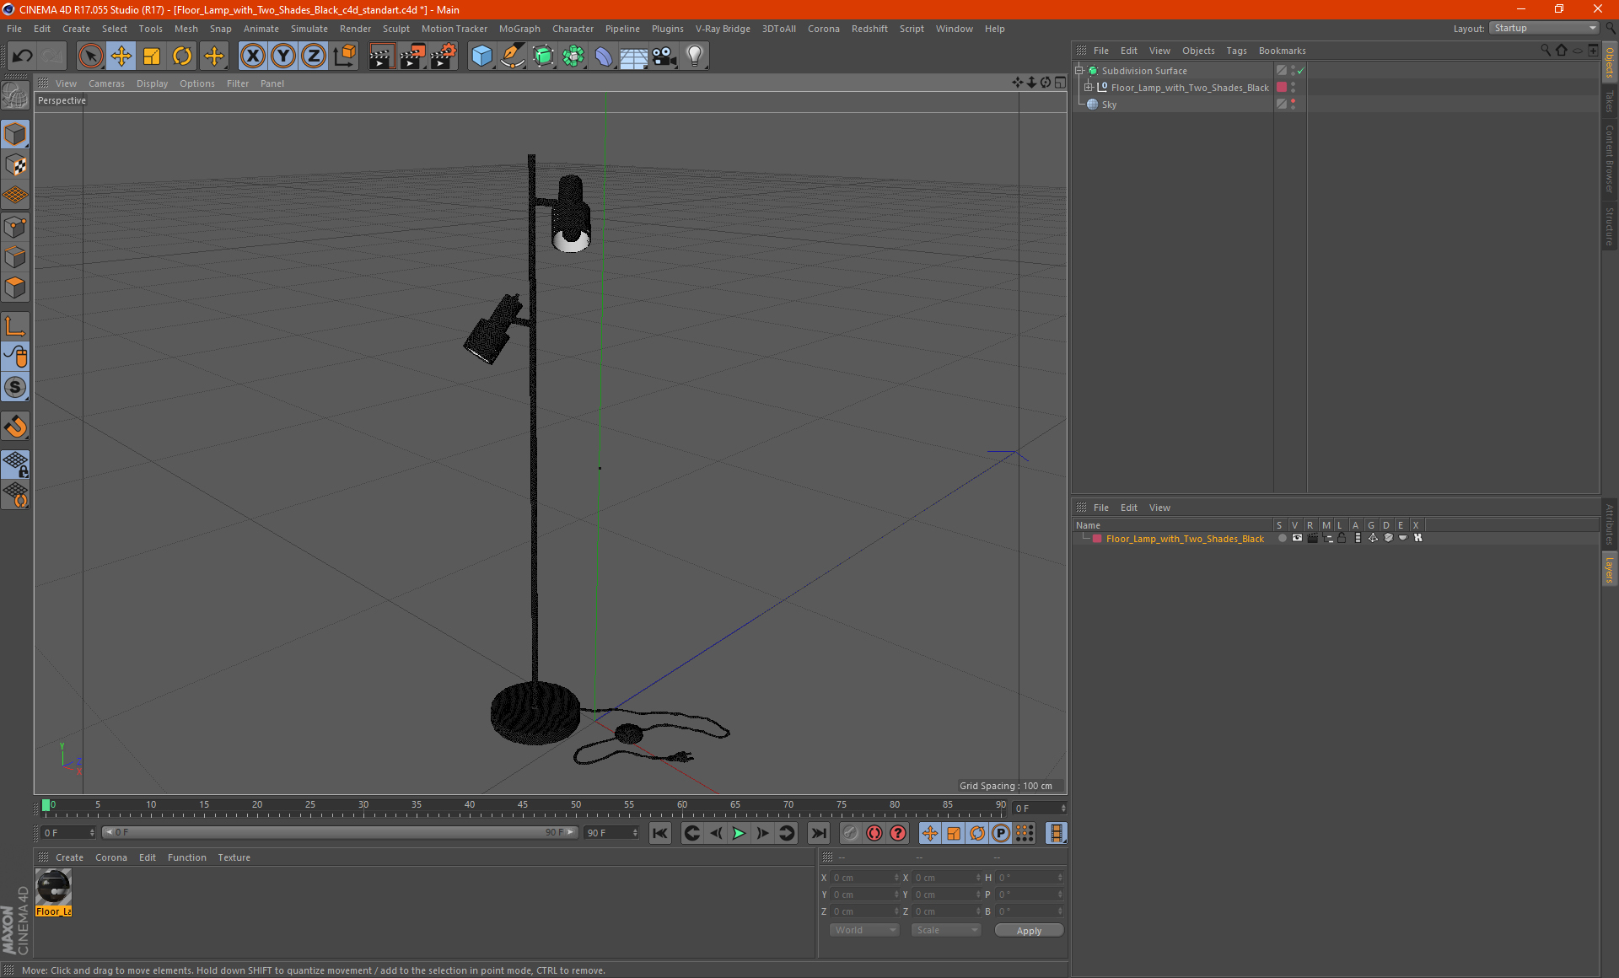Screen dimensions: 1619x978
Task: Select the Move tool in toolbar
Action: click(121, 56)
